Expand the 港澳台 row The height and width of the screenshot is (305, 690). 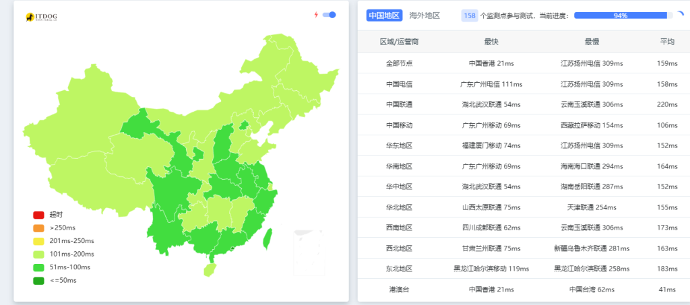pyautogui.click(x=399, y=290)
